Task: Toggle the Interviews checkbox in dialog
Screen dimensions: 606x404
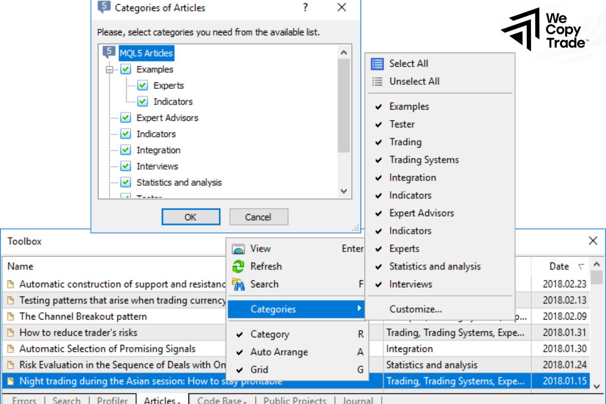Action: 126,166
